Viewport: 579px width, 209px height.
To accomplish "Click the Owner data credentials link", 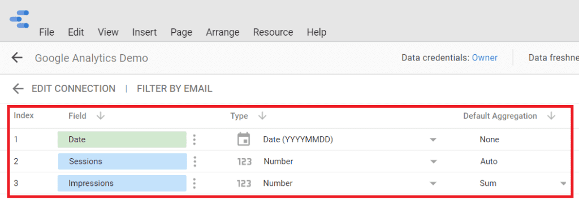I will (x=485, y=58).
